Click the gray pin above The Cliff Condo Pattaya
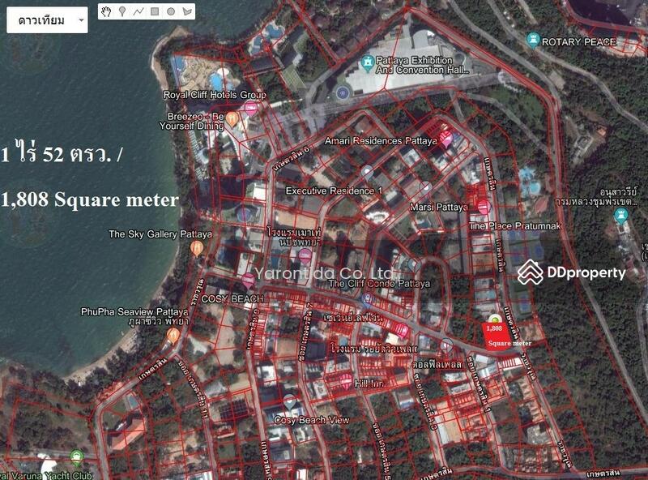Viewport: 648px width, 480px height. [415, 265]
